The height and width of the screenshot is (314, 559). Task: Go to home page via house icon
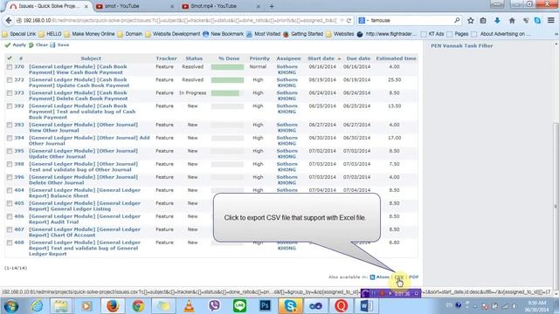tap(512, 21)
